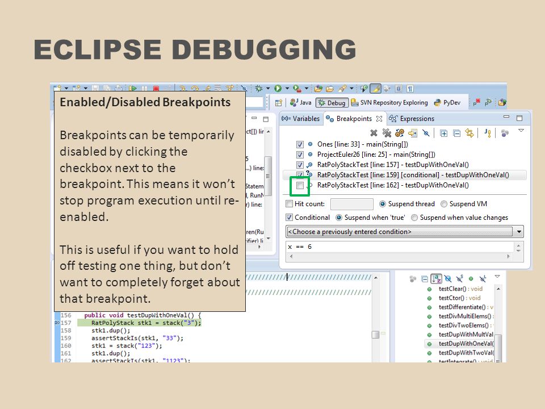Uncheck the Conditional checkbox
Image resolution: width=545 pixels, height=409 pixels.
[289, 218]
